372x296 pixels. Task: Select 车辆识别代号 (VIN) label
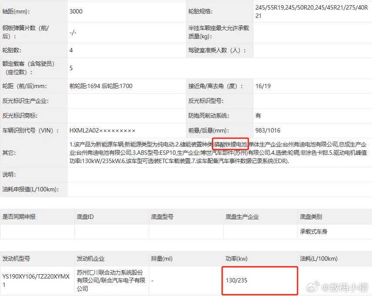click(30, 130)
